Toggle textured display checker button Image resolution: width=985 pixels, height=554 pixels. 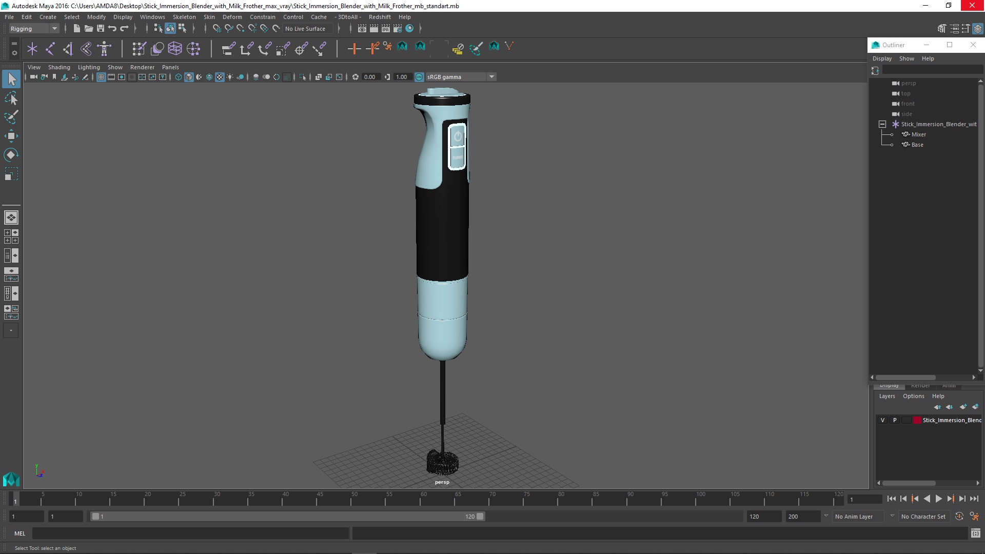(x=220, y=77)
